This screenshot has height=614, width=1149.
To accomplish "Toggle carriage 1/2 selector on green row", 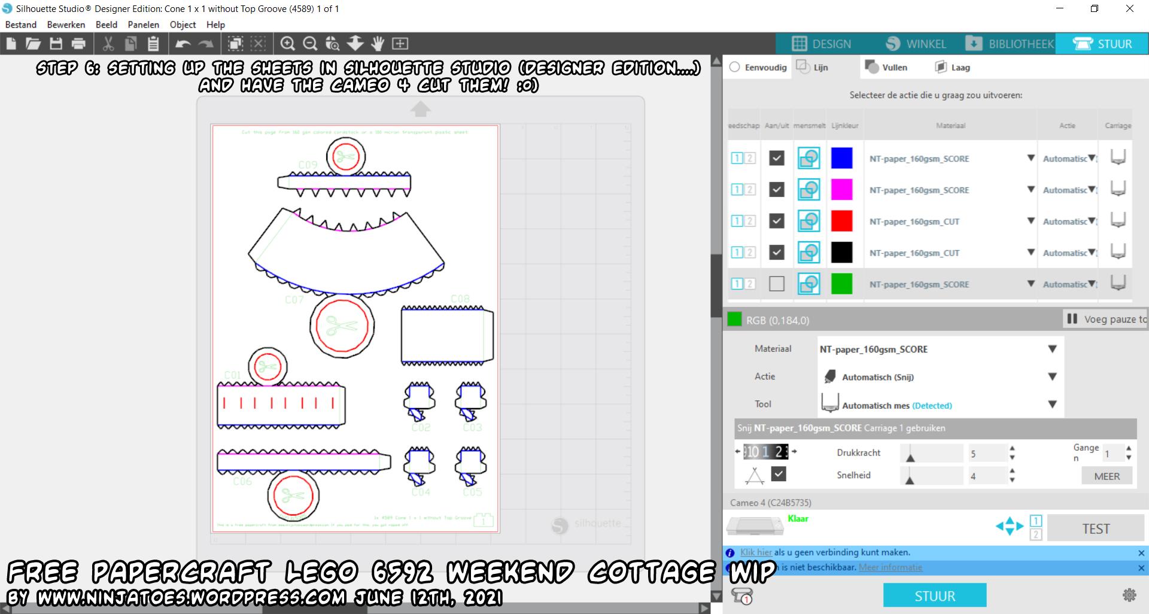I will click(x=743, y=284).
